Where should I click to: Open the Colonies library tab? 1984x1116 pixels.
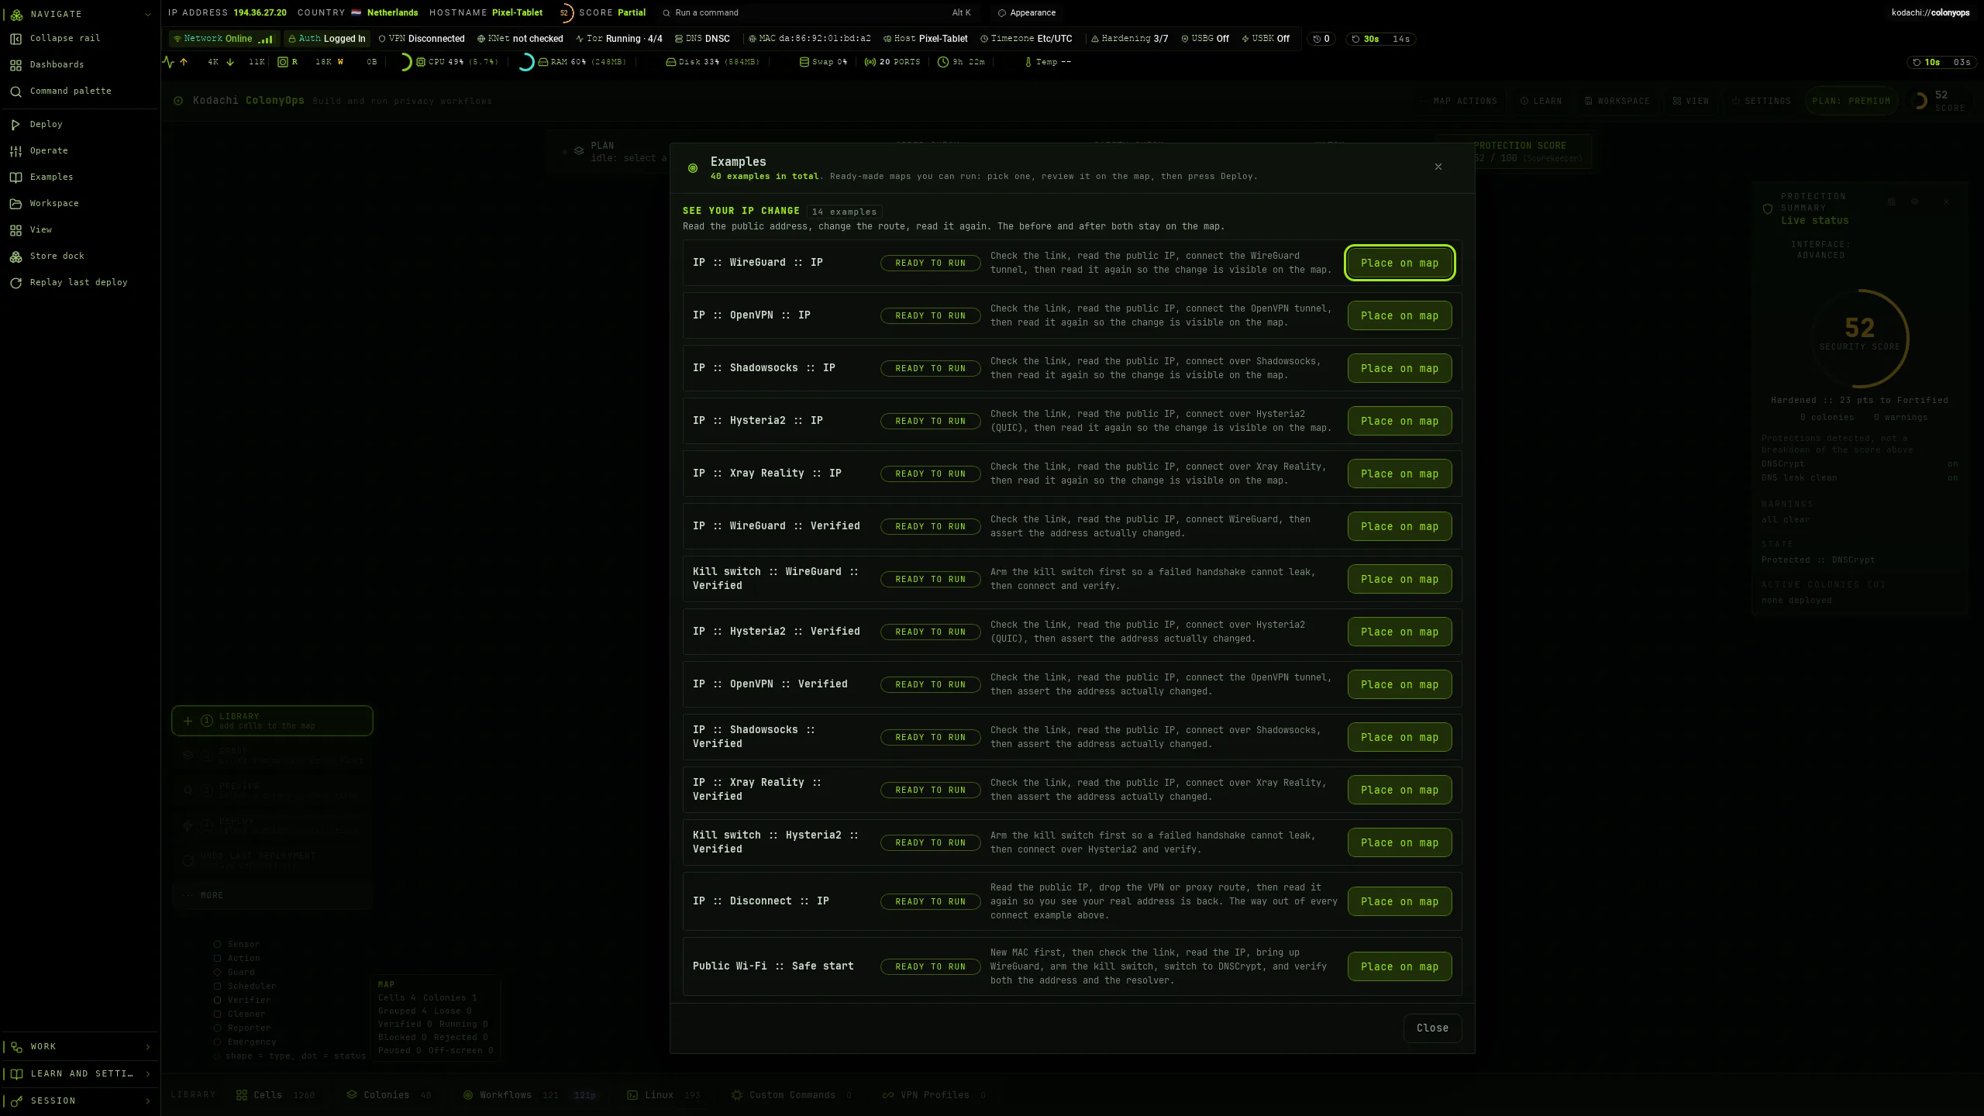click(389, 1096)
